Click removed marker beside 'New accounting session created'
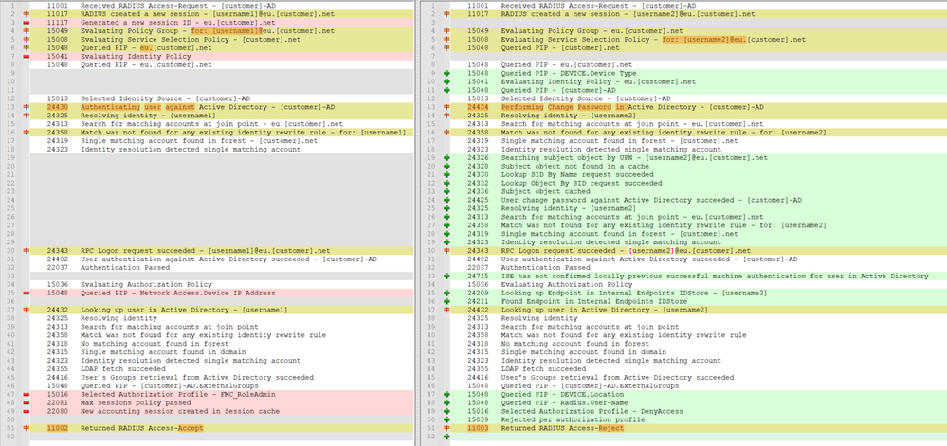Image resolution: width=947 pixels, height=446 pixels. (25, 411)
